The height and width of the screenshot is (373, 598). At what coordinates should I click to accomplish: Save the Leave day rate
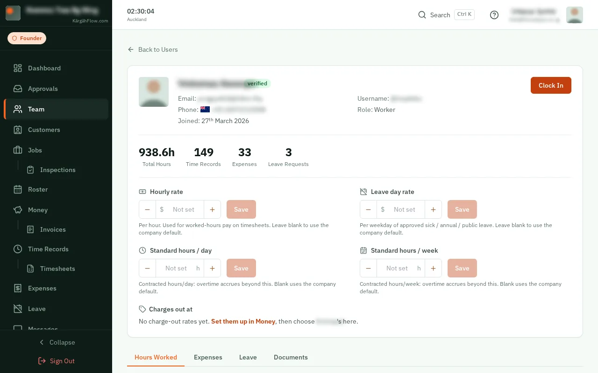(462, 209)
